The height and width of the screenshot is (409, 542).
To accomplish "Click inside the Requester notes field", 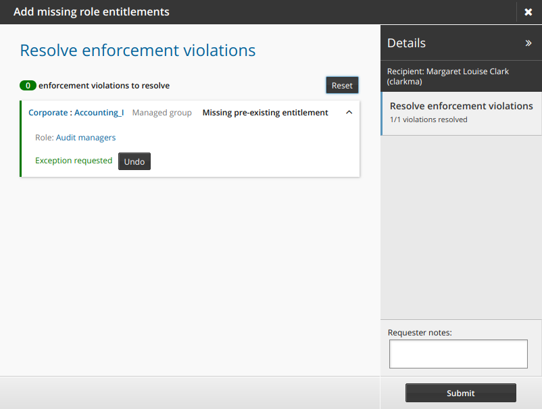I will click(x=458, y=354).
